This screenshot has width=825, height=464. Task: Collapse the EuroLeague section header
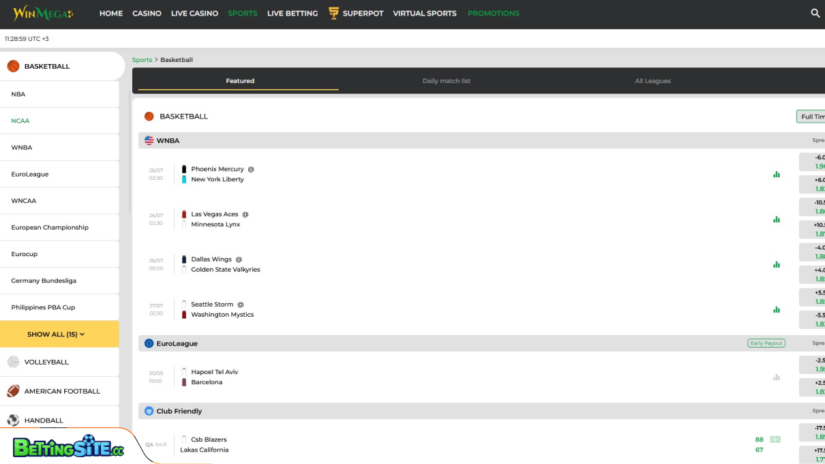point(177,343)
